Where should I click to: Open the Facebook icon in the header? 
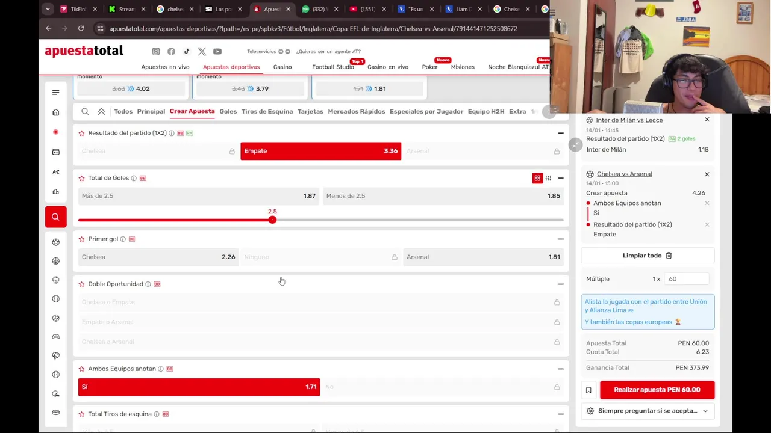(x=171, y=52)
